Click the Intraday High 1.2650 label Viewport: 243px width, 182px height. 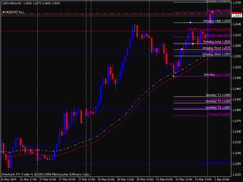tap(217, 21)
